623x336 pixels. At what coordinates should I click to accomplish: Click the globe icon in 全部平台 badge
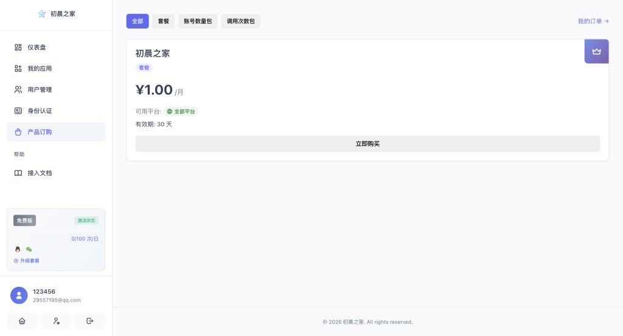point(170,111)
